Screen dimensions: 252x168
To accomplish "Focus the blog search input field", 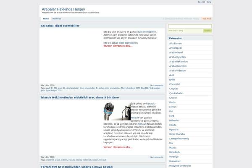I will pyautogui.click(x=190, y=26).
